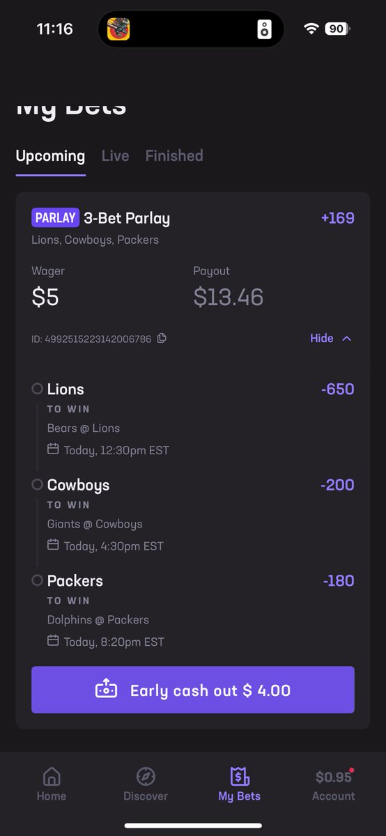
Task: Select the Lions leg circle indicator
Action: [x=38, y=389]
